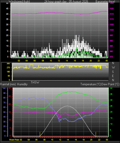Click the Temperature (°C) label

pyautogui.click(x=91, y=84)
